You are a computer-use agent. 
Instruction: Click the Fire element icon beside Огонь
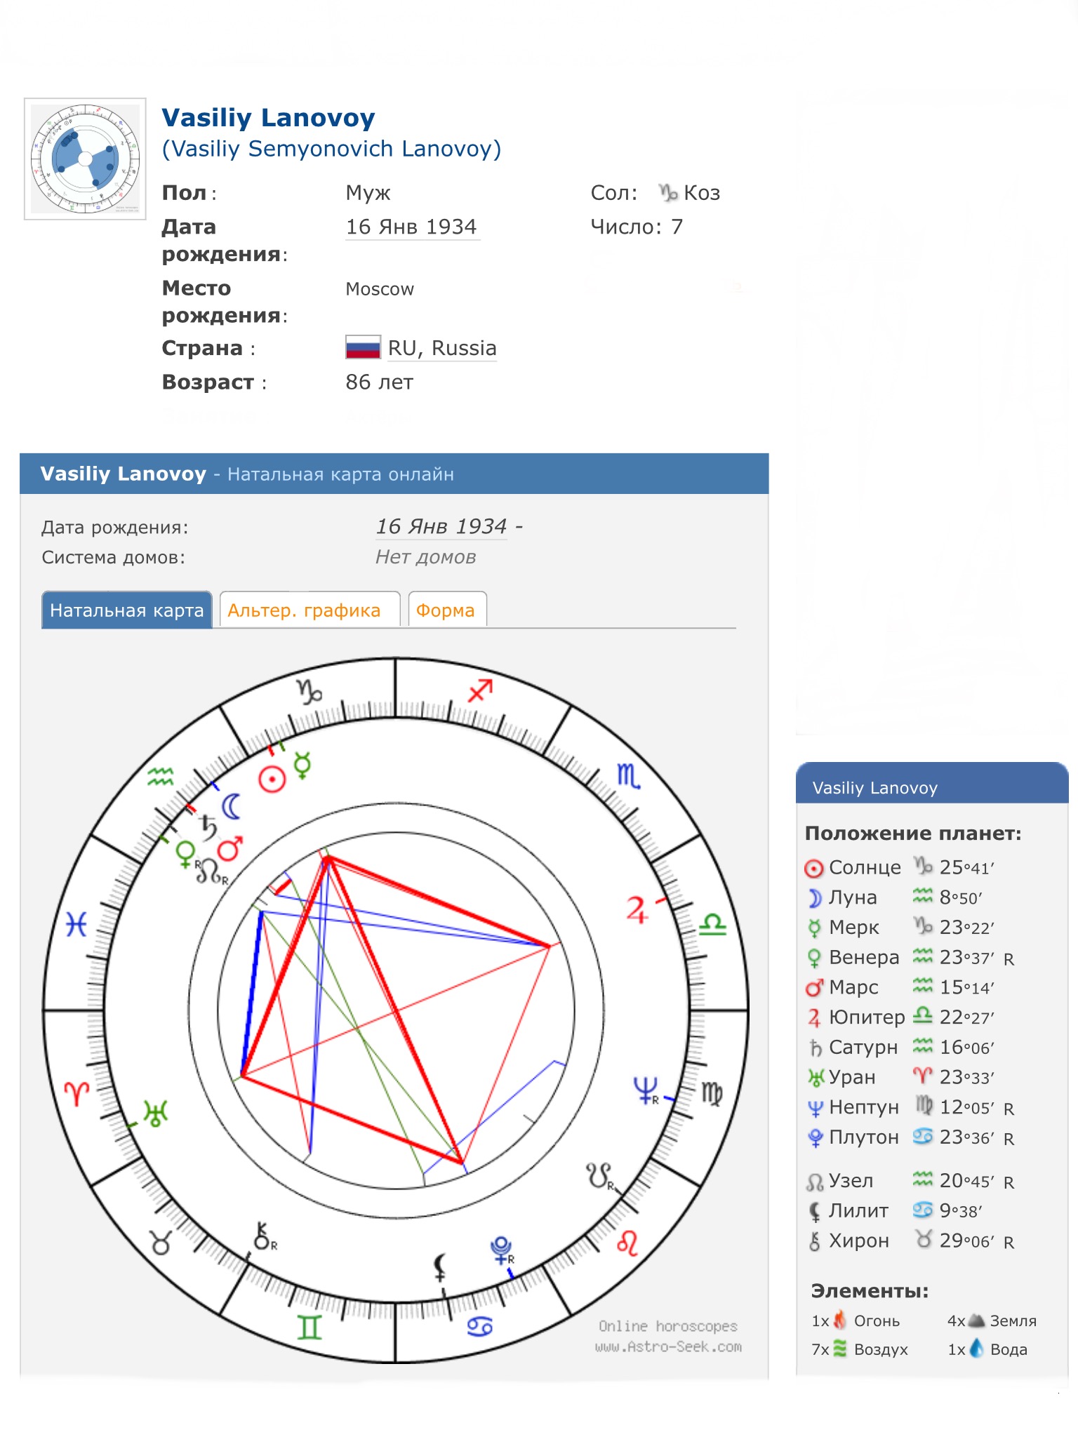[x=839, y=1321]
